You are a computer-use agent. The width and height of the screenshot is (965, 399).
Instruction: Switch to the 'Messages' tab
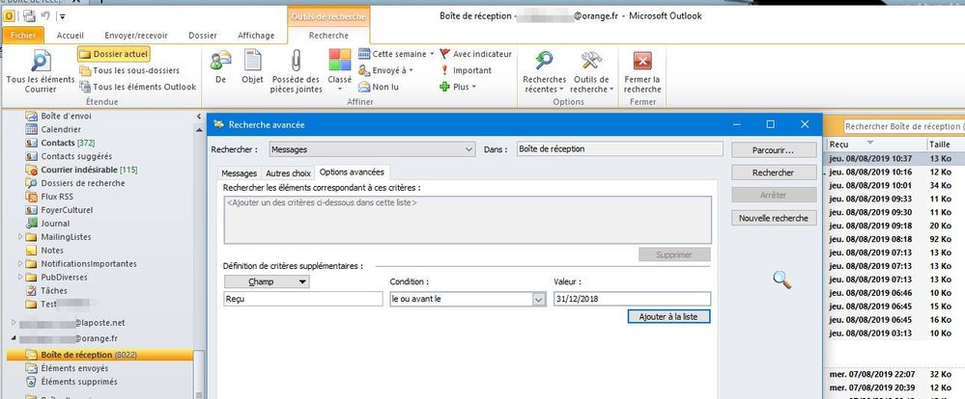[x=240, y=172]
